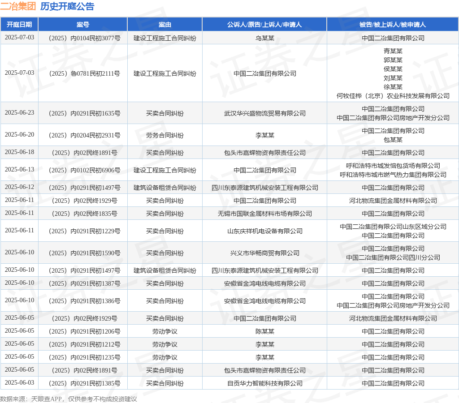This screenshot has height=403, width=459.
Task: Select case number (2025)内0291民初1387号
Action: [x=85, y=283]
